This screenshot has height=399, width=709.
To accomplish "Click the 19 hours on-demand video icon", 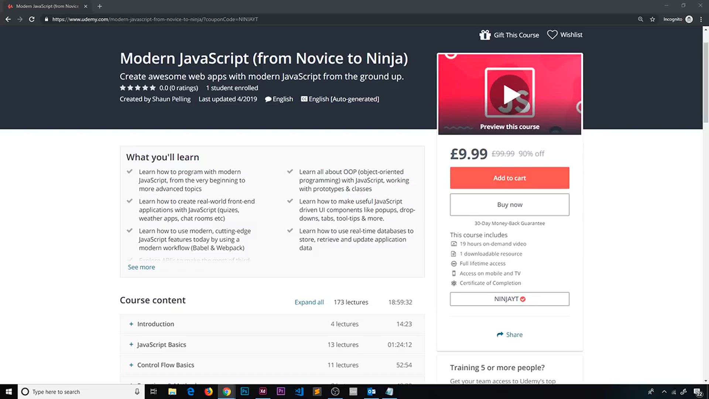I will coord(454,244).
